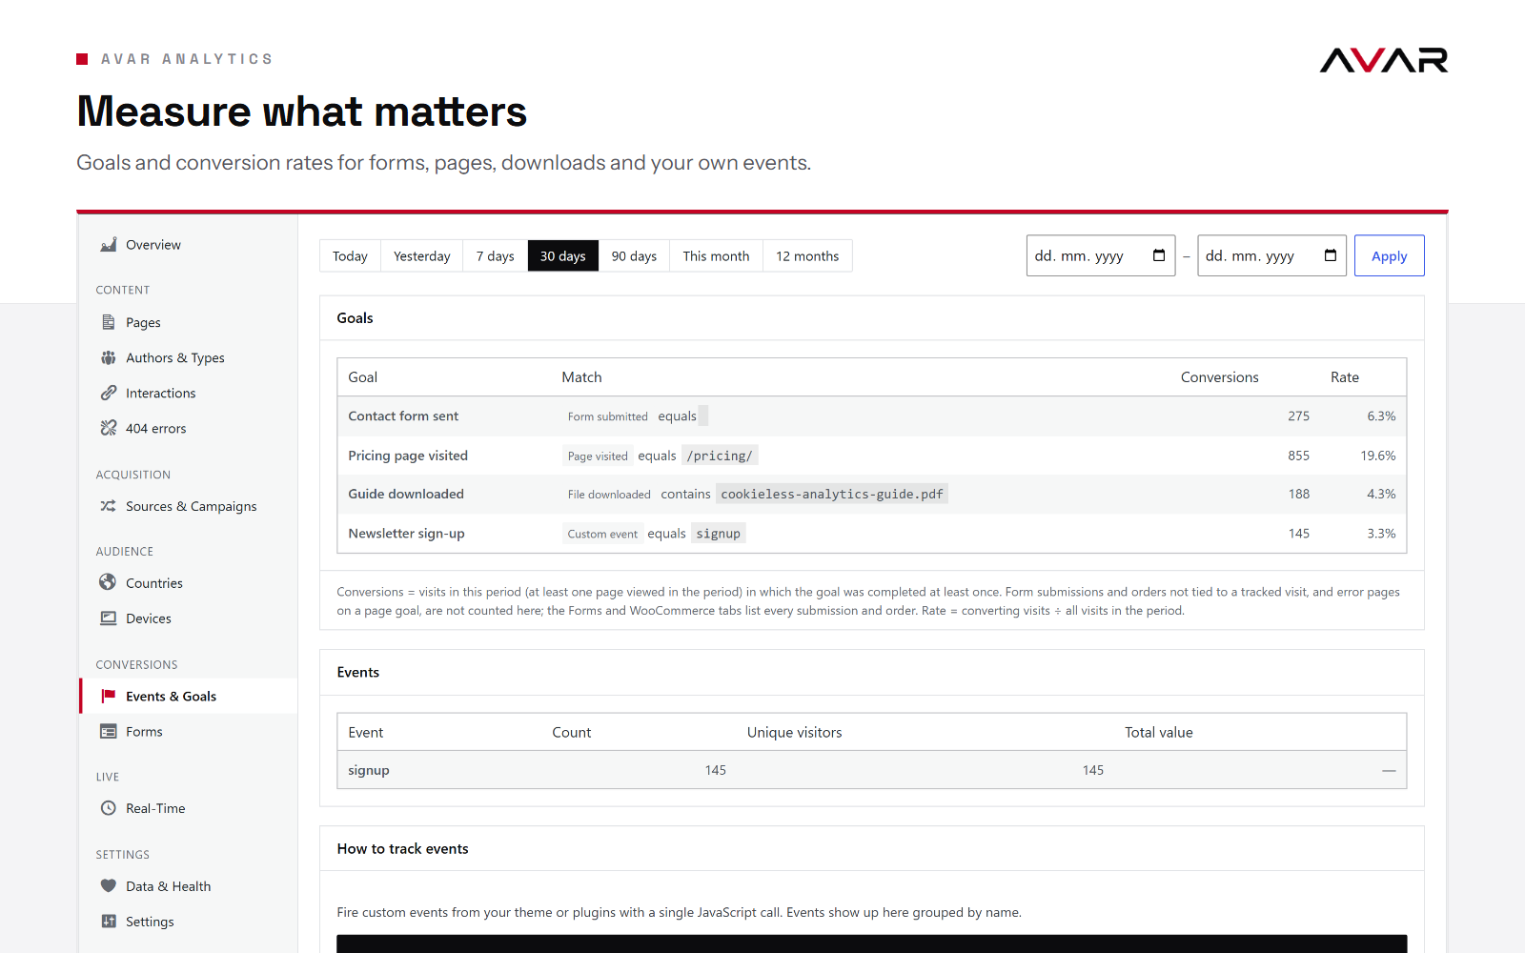Focus the end date input field
This screenshot has width=1525, height=953.
pyautogui.click(x=1271, y=255)
